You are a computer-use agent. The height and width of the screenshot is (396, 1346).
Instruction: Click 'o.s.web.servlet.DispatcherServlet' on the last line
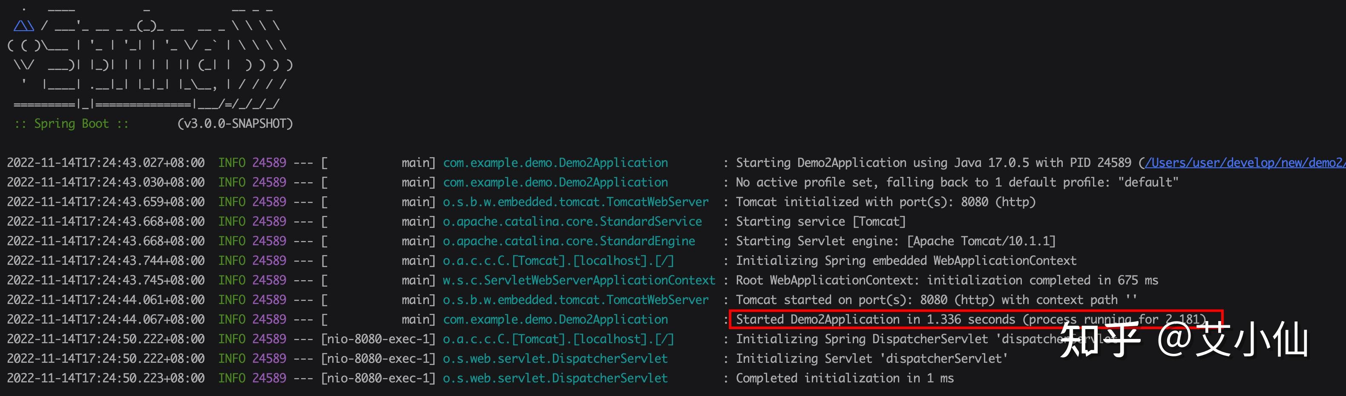555,378
